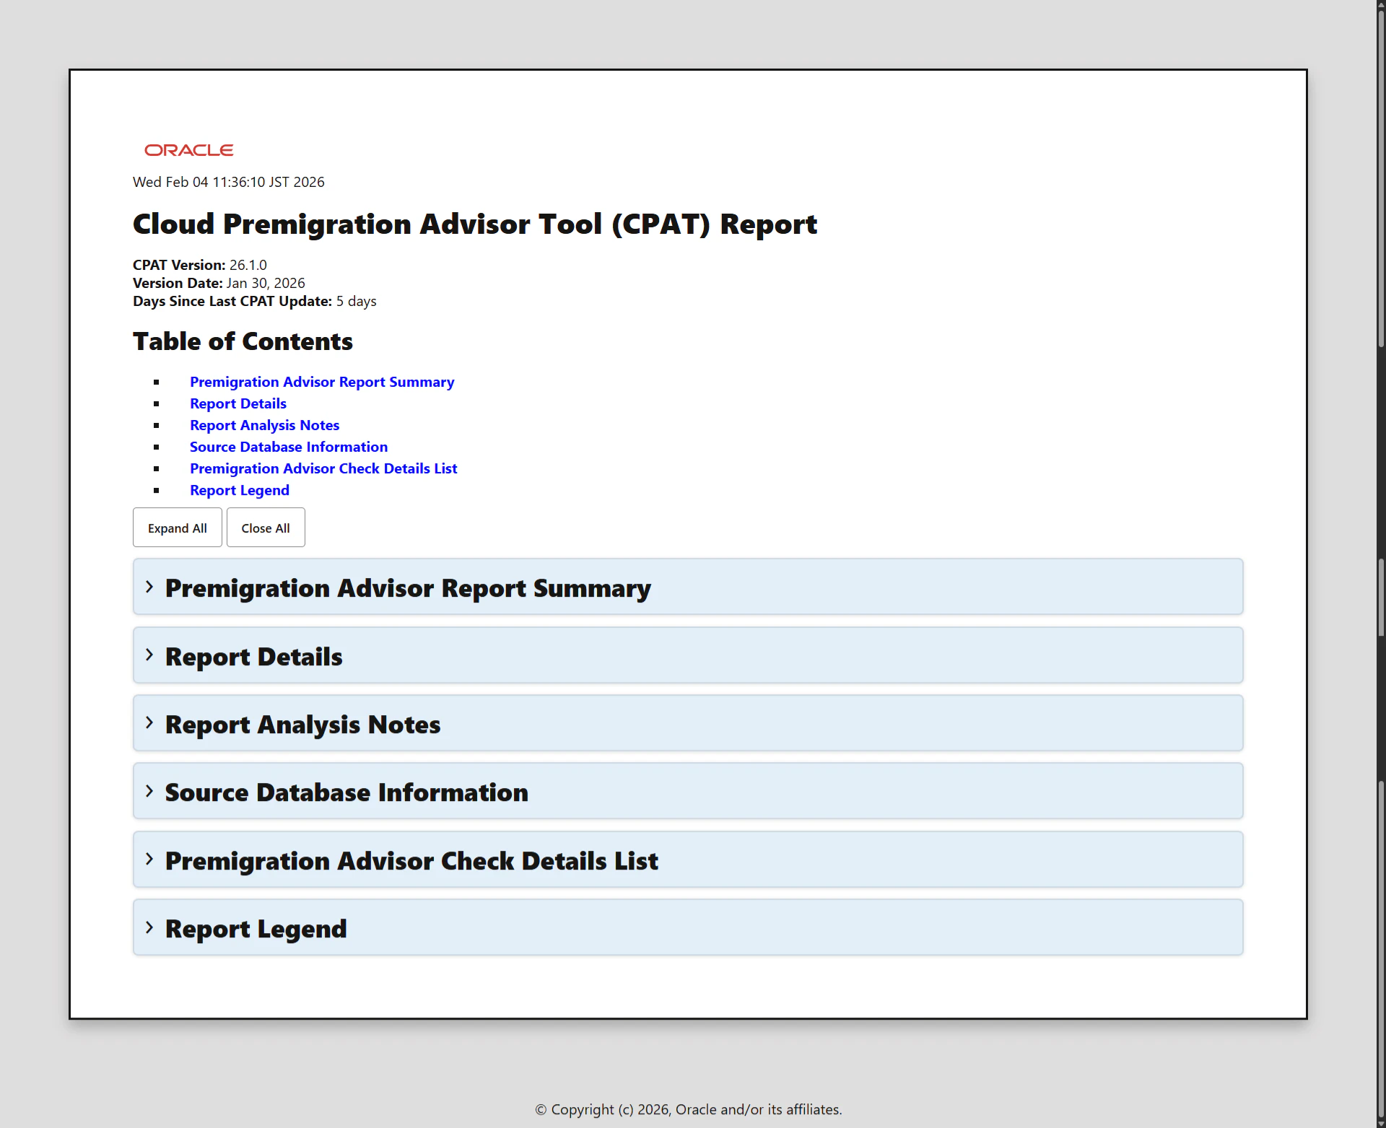Follow the Report Details contents link
The height and width of the screenshot is (1128, 1386).
coord(238,403)
